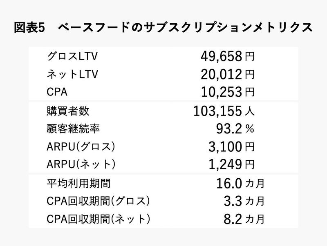Click the 10,253円 value
Screen dimensions: 327x246
pos(227,92)
